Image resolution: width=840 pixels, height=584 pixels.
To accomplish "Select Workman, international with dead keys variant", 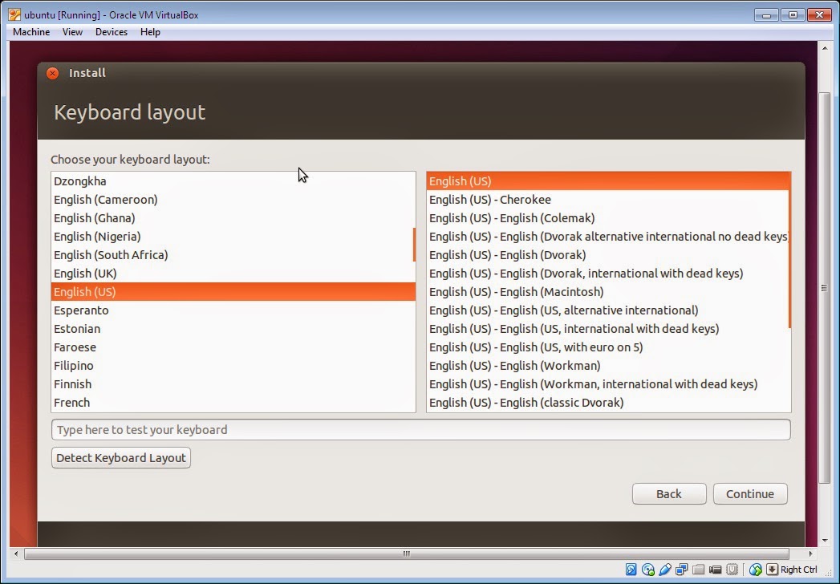I will coord(608,385).
